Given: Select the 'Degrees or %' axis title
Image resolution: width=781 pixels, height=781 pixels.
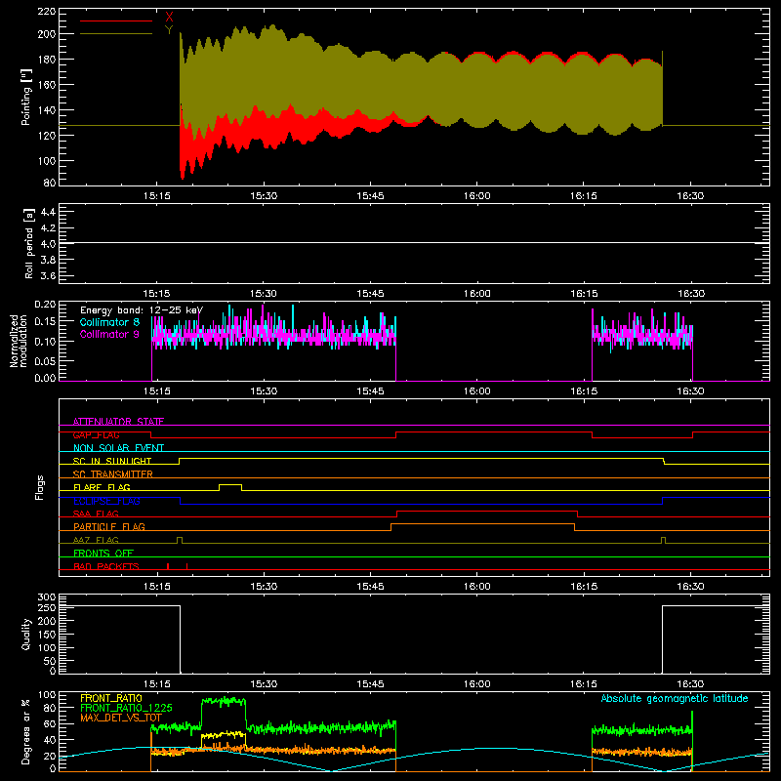Looking at the screenshot, I should point(26,731).
